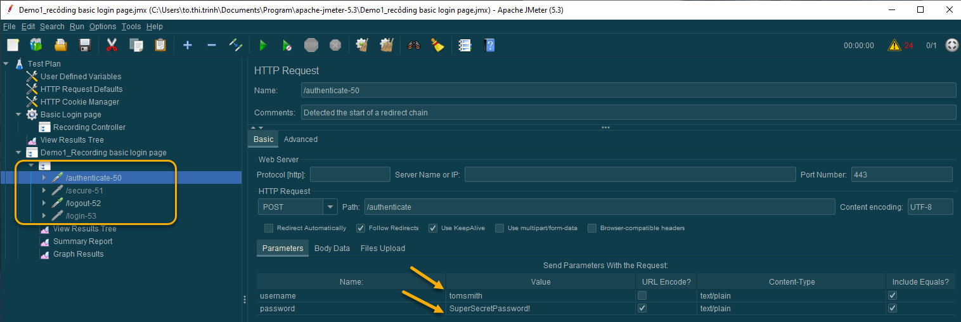Click the remote engine status icon
Viewport: 961px width, 322px height.
click(x=952, y=45)
